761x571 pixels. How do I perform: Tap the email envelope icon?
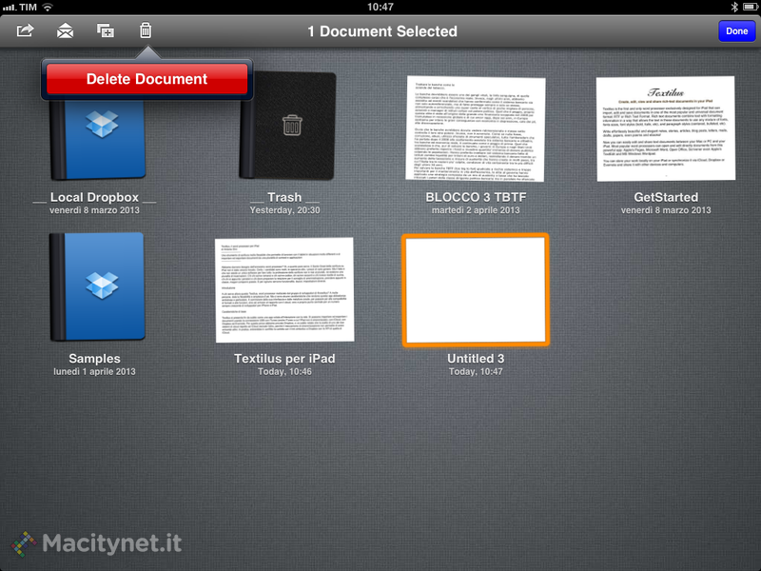coord(65,31)
